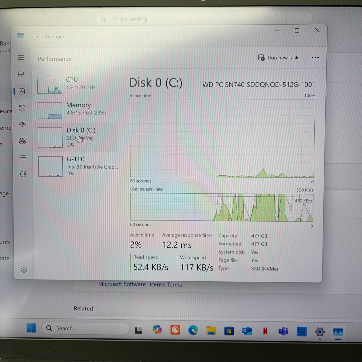This screenshot has width=362, height=362.
Task: Switch to the GPU 0 performance tab
Action: click(x=75, y=166)
